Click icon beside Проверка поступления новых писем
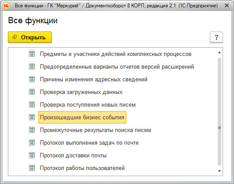 32,105
